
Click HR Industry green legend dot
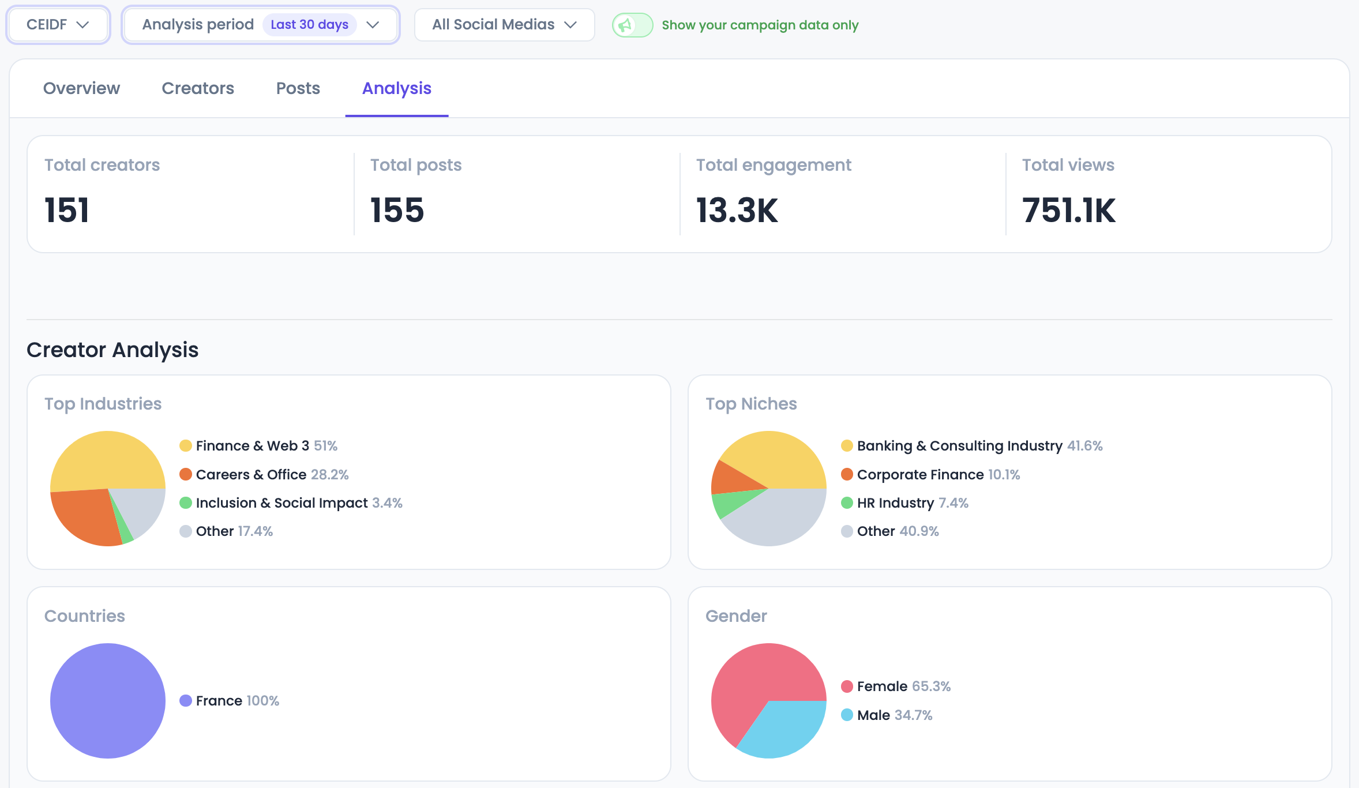click(x=847, y=503)
